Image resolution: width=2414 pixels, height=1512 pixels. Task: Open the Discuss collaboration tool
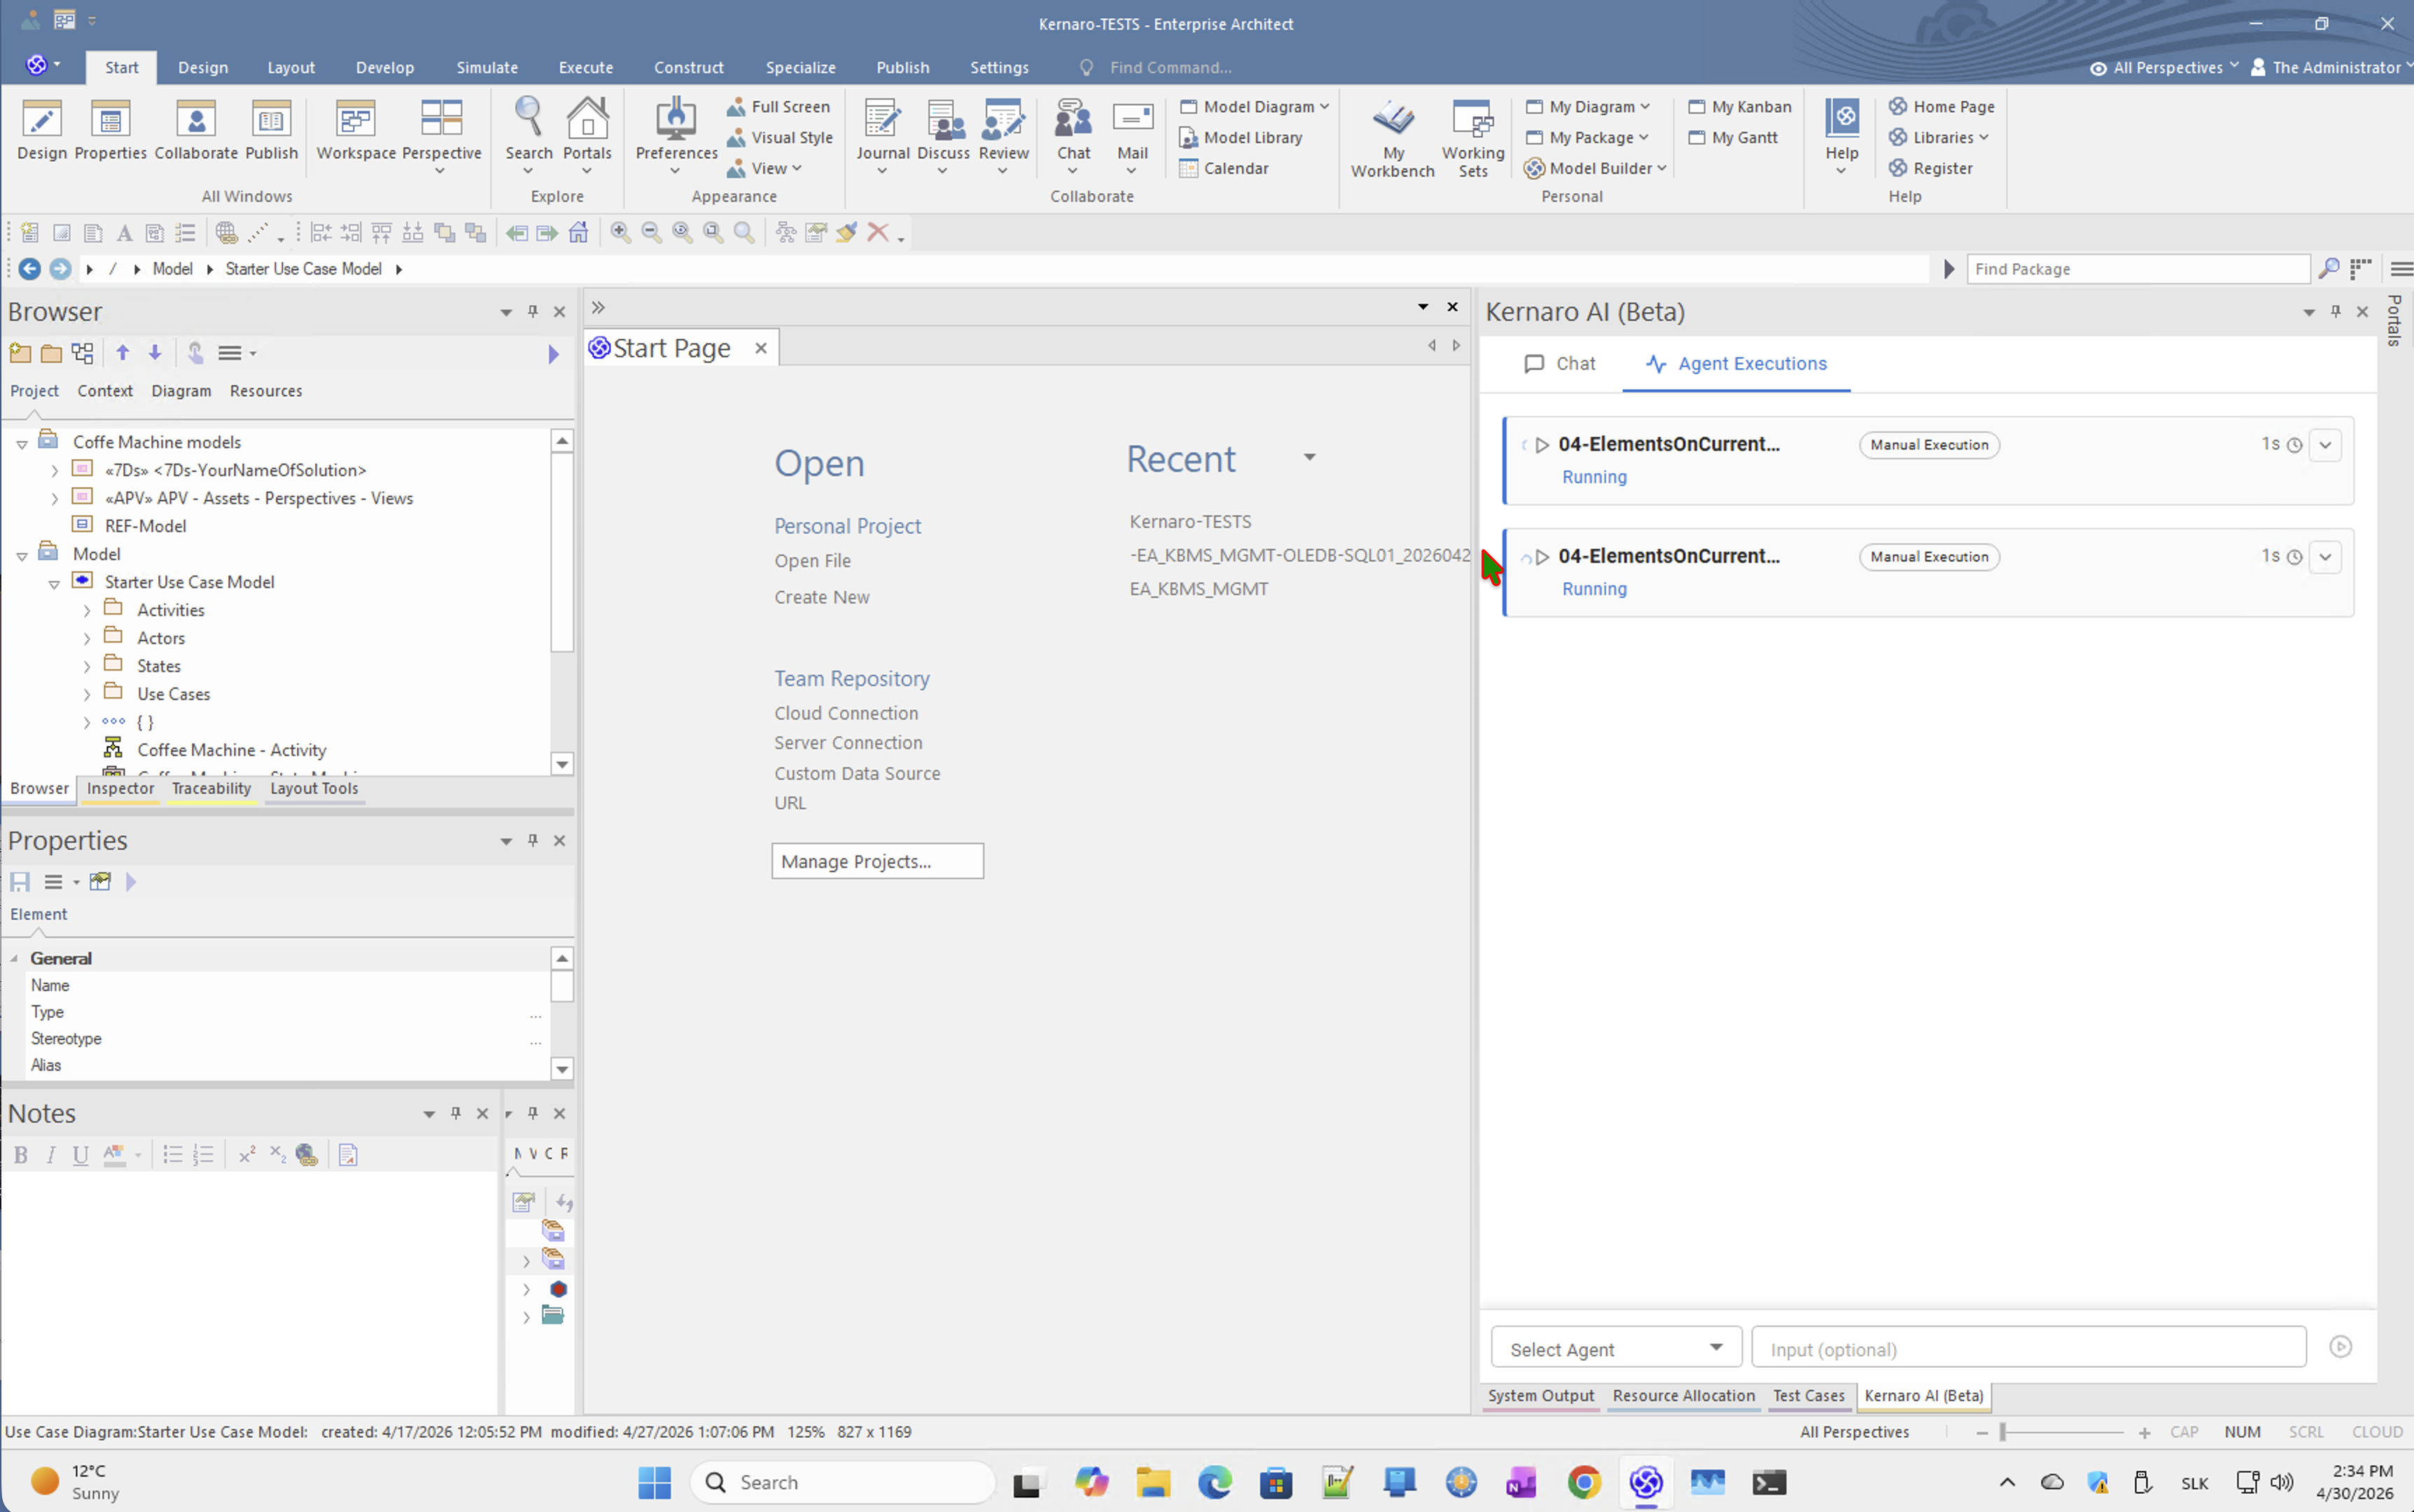(x=943, y=136)
